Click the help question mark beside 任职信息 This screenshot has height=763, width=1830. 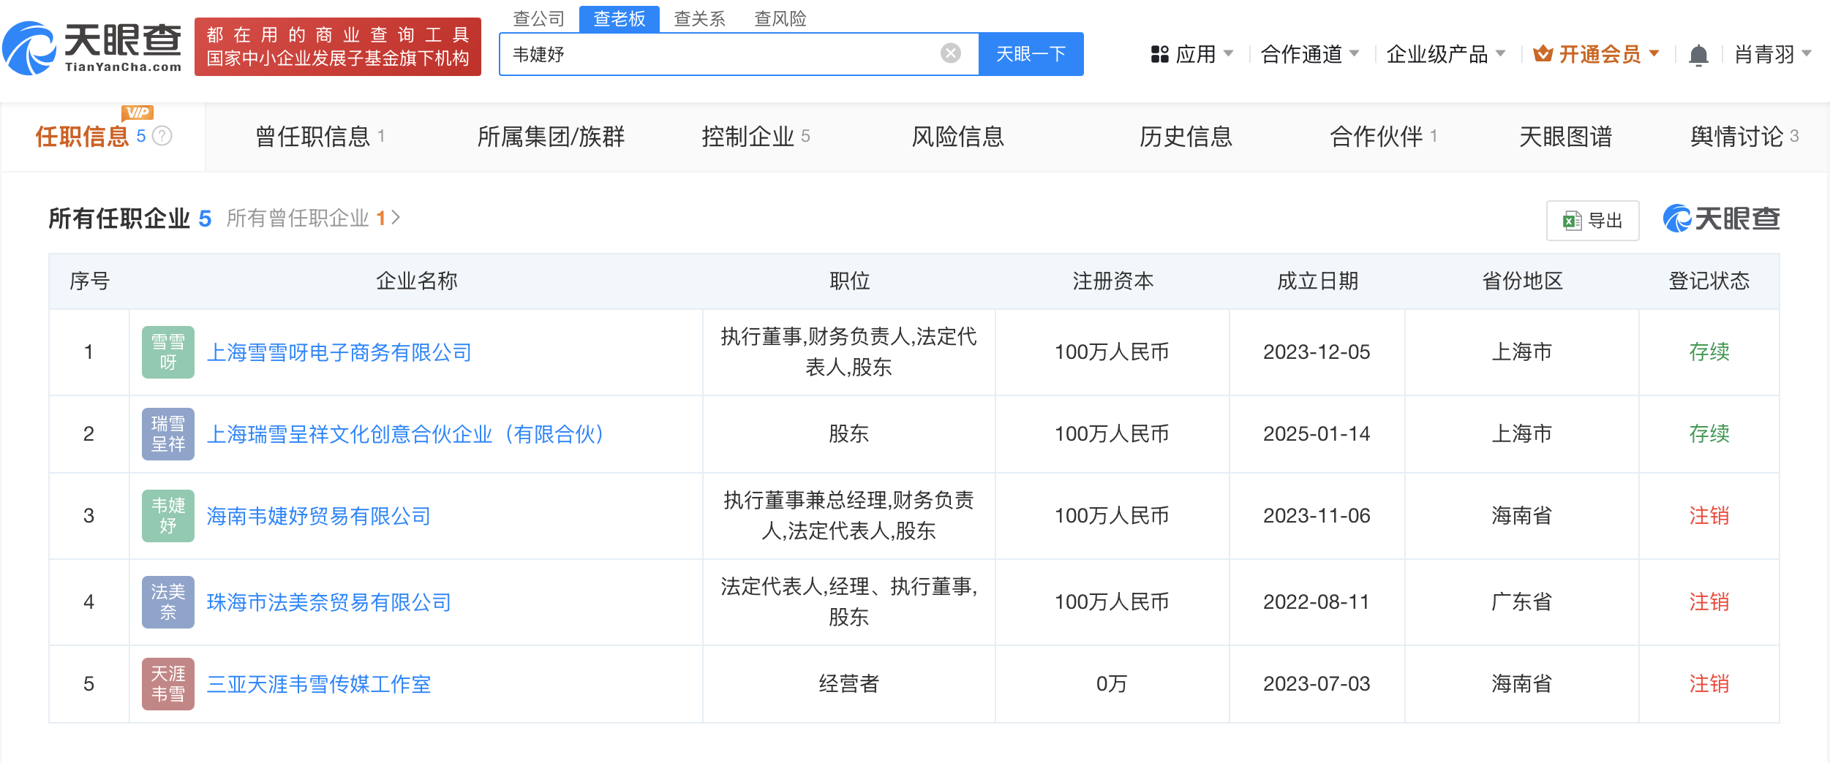(162, 136)
